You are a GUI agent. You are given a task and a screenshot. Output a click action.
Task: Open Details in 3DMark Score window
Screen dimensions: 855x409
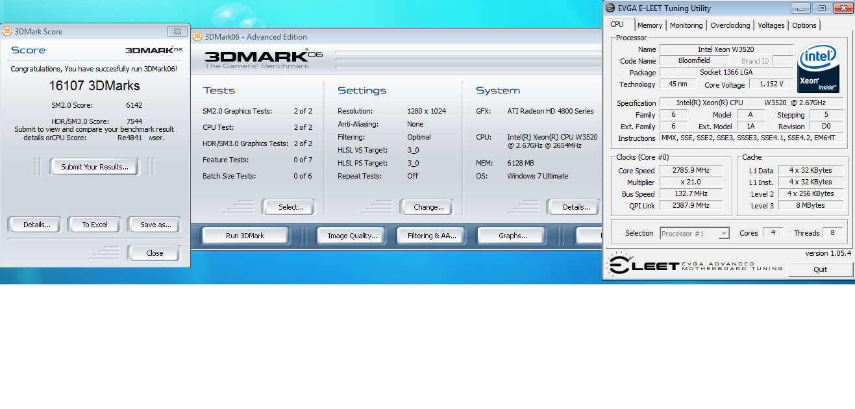(36, 225)
